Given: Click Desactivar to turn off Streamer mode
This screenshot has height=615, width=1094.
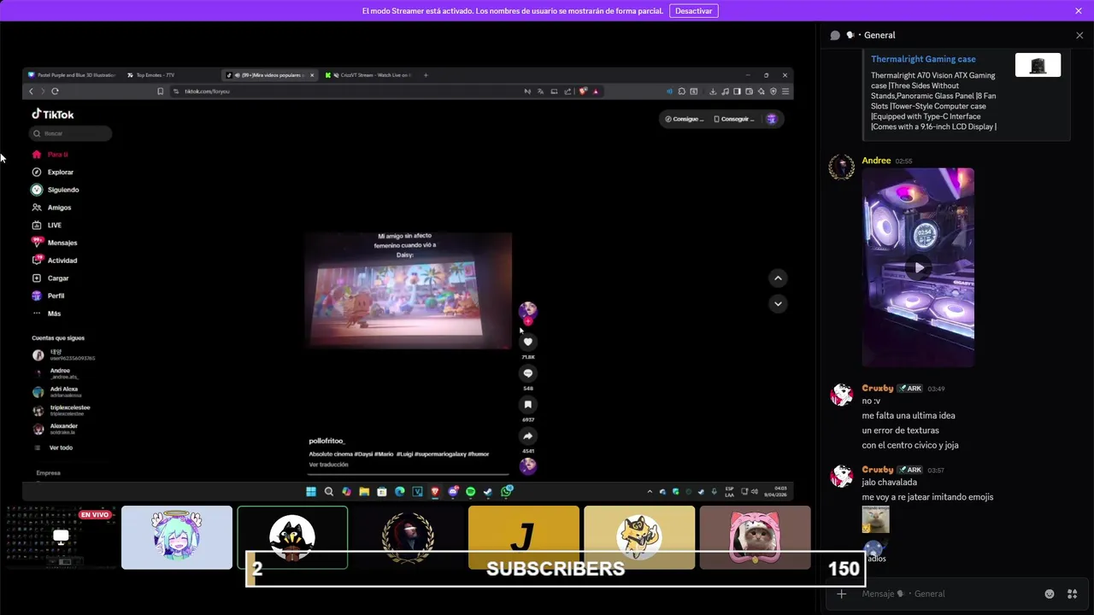Looking at the screenshot, I should (693, 11).
